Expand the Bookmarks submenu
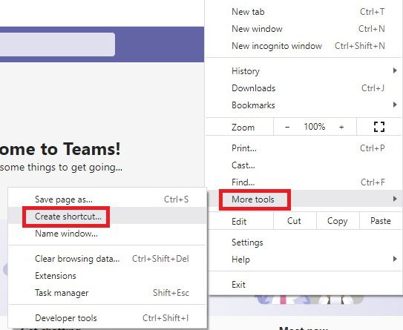 [x=304, y=105]
